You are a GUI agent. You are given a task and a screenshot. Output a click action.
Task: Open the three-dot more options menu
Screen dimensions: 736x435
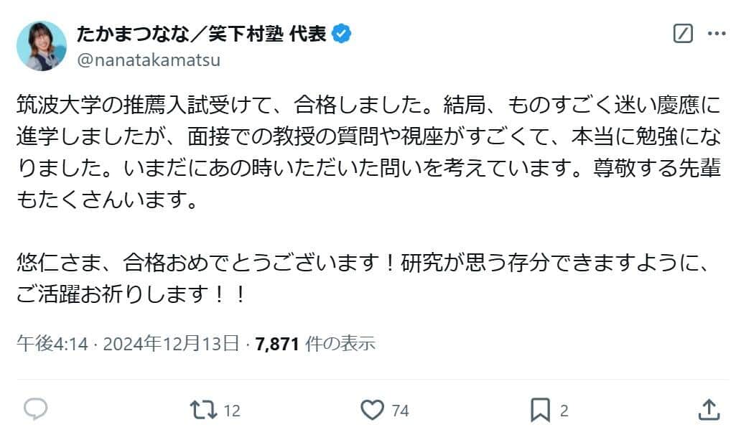[717, 34]
